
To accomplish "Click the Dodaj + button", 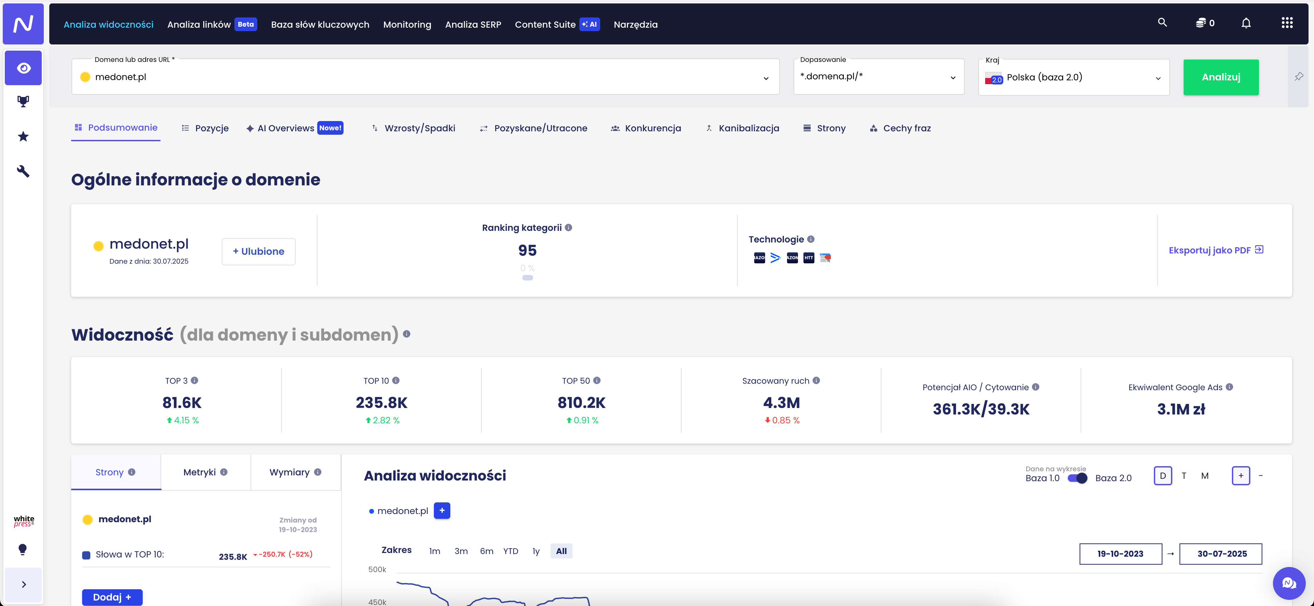I will [x=112, y=597].
